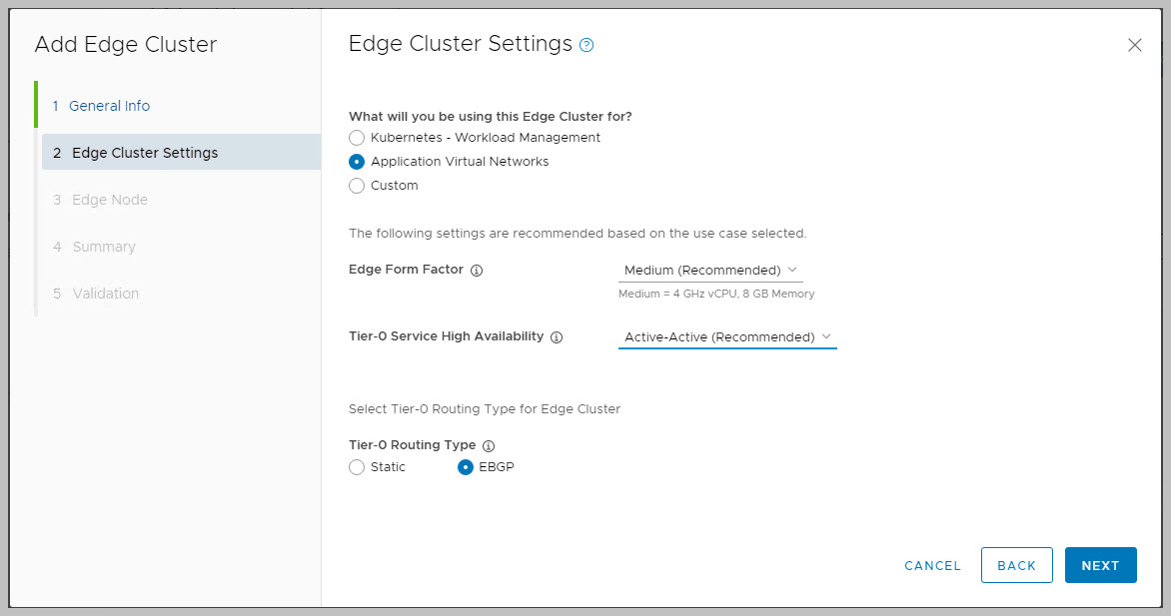
Task: Click the Tier-0 Routing Type info icon
Action: 489,446
